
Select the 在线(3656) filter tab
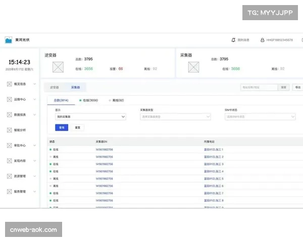[x=89, y=100]
